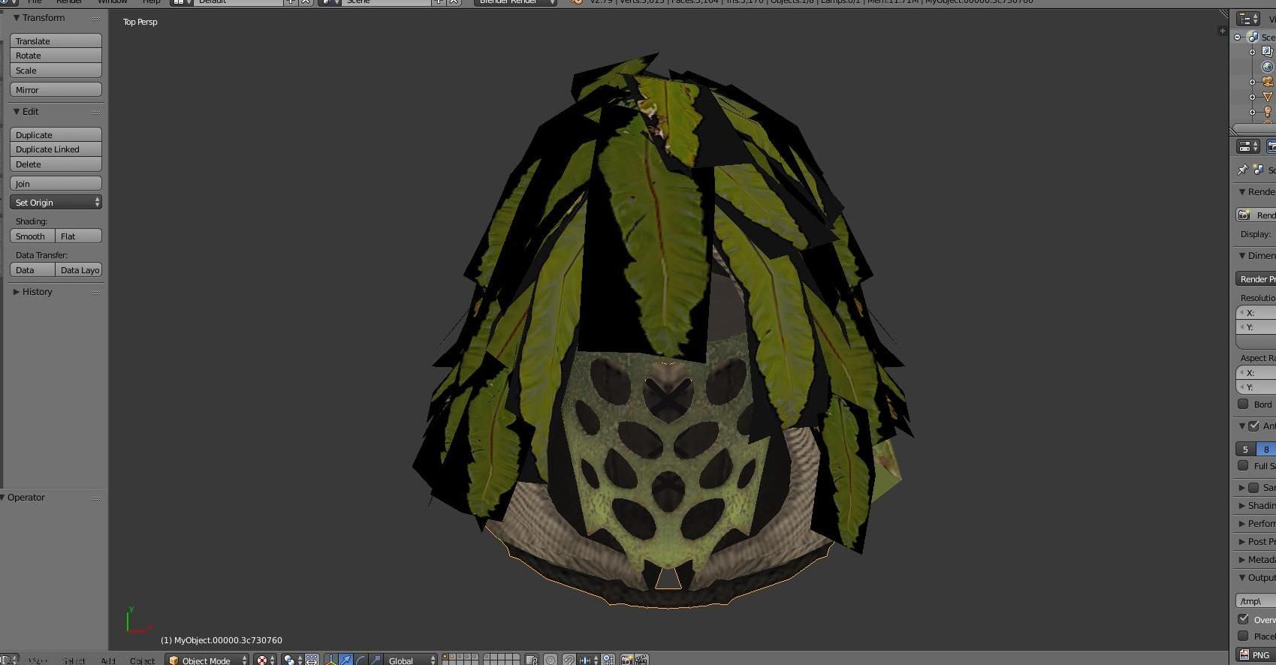Toggle proportional editing icon
Screen dimensions: 1276x665
coord(551,660)
